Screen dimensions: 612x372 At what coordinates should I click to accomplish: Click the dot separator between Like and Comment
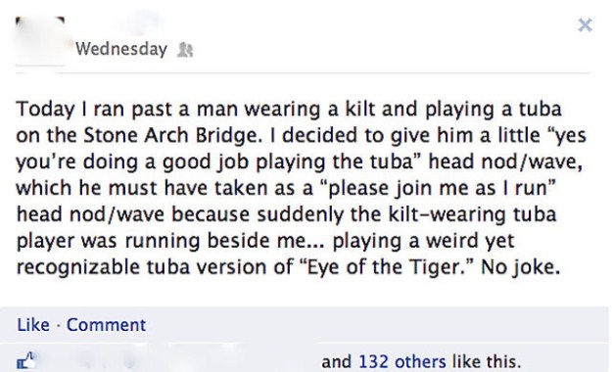pos(58,325)
